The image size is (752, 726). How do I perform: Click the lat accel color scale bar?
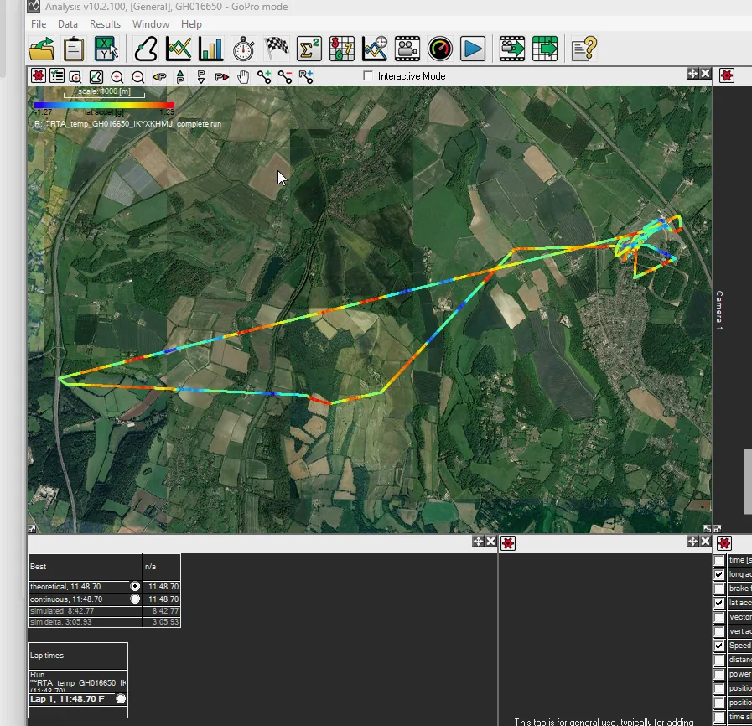pos(104,105)
